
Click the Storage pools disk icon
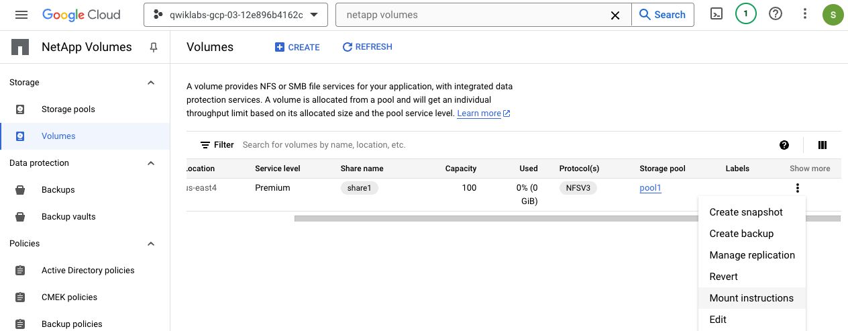20,109
